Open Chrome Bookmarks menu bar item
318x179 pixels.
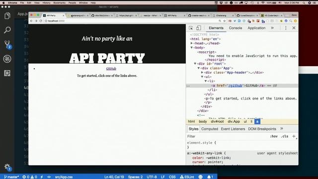point(59,3)
